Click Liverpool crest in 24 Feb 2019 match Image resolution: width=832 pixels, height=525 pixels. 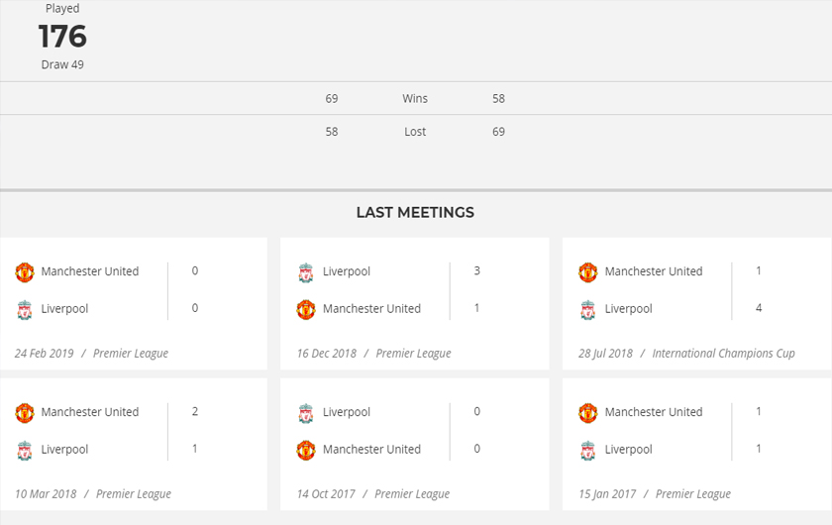(x=25, y=310)
